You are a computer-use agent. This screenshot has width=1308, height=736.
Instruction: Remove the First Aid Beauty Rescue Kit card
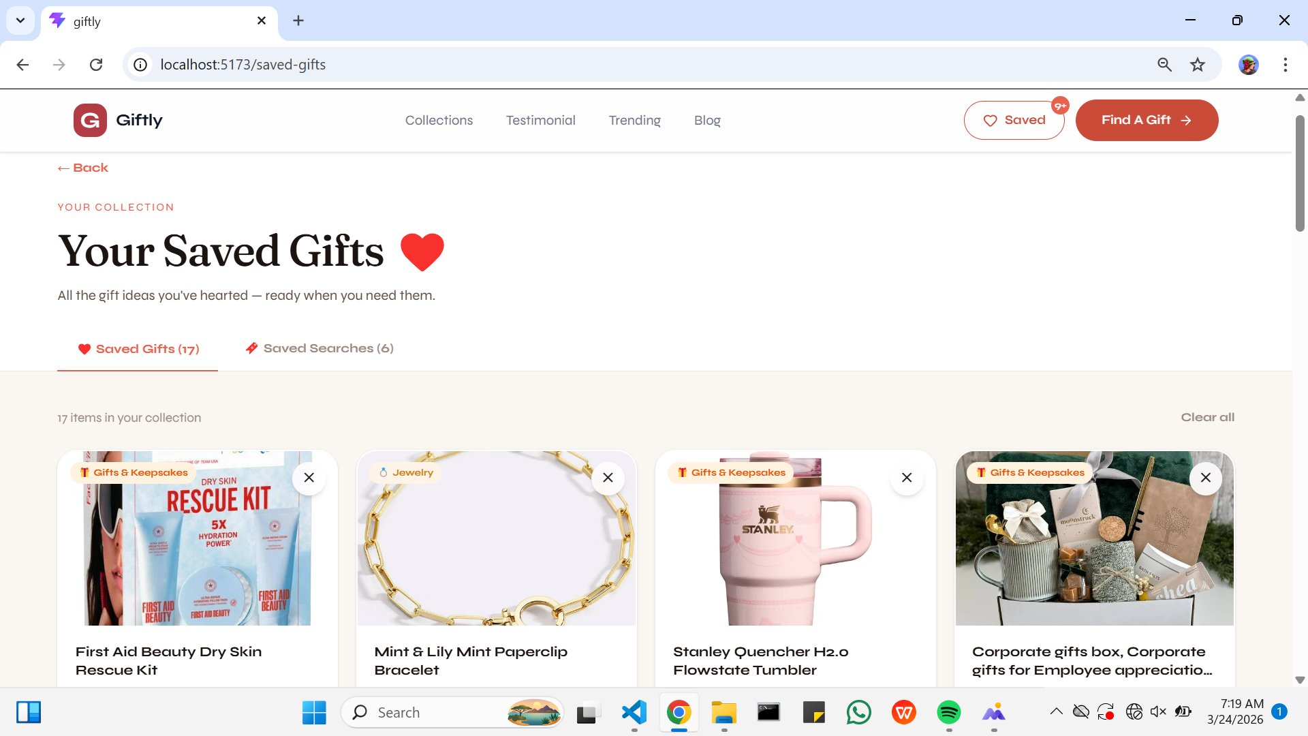(x=309, y=478)
